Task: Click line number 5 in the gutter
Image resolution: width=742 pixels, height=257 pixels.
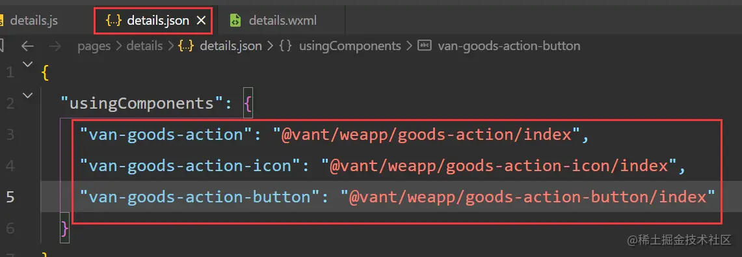Action: [10, 197]
